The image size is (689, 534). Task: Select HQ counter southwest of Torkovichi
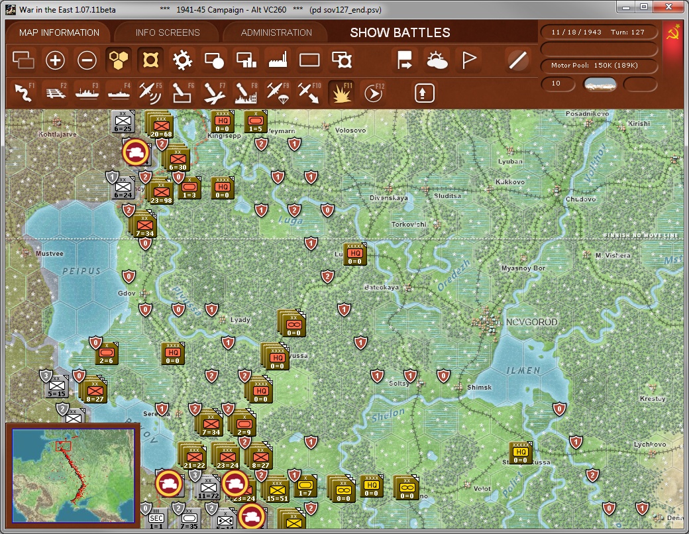354,254
